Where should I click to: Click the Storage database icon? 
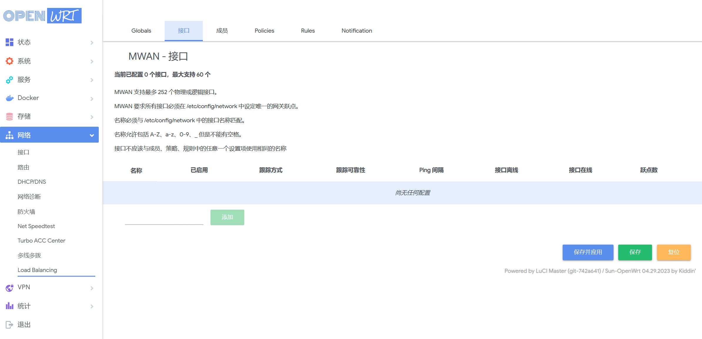(9, 117)
